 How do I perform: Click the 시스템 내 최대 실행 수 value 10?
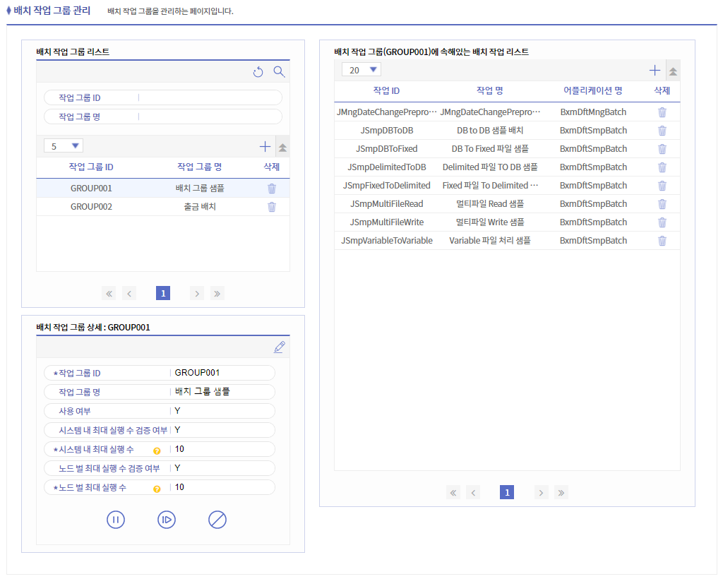click(179, 449)
